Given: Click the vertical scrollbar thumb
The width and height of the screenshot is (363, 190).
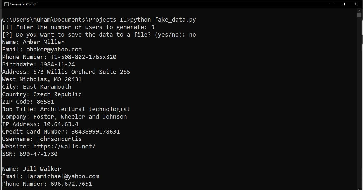Looking at the screenshot, I should [360, 15].
